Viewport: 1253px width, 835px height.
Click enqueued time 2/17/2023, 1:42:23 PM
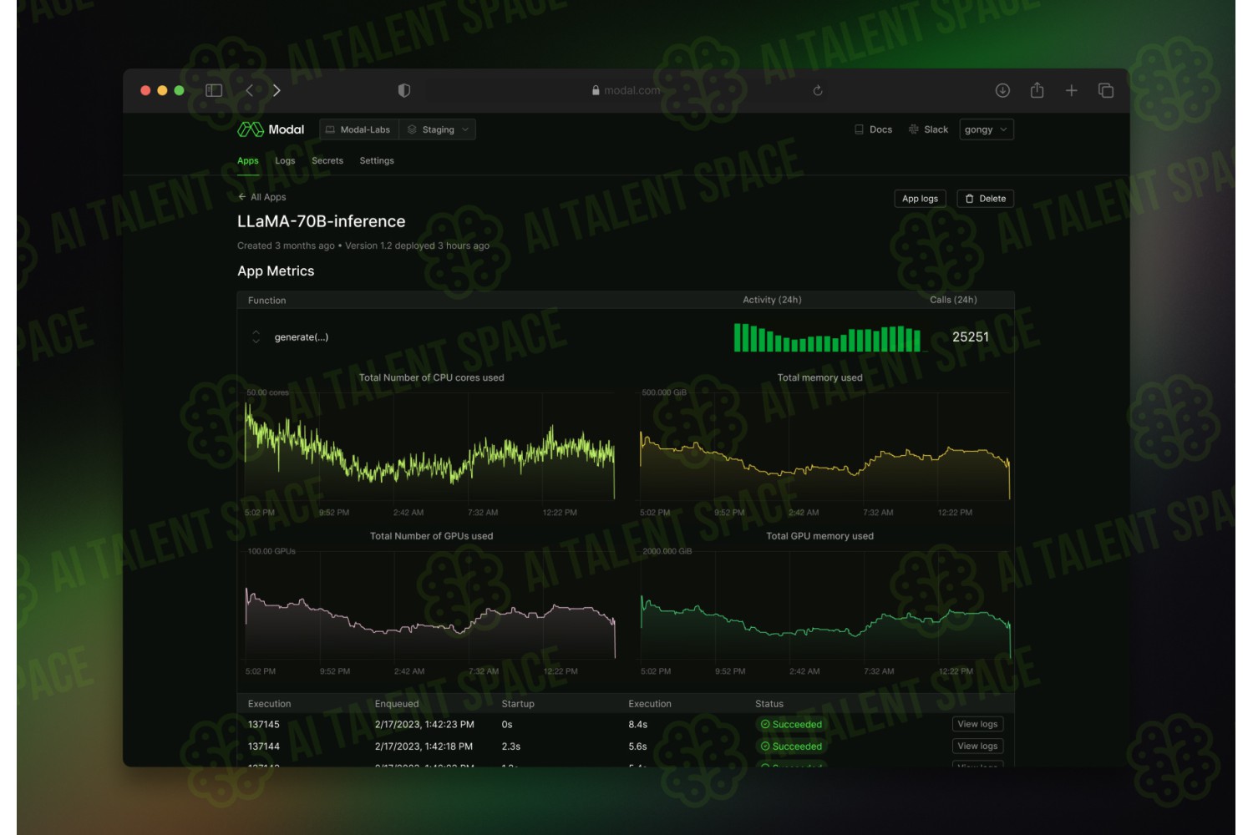[x=424, y=725]
